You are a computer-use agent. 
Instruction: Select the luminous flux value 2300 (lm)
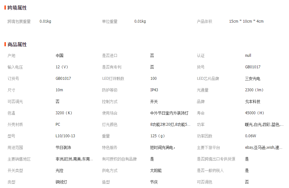click(x=254, y=90)
